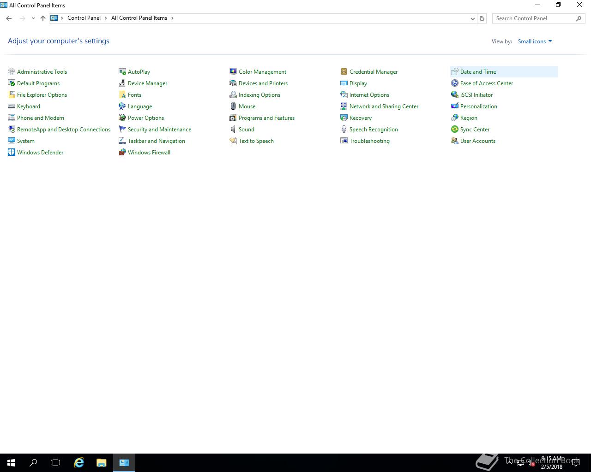591x472 pixels.
Task: Open Taskbar and Navigation link
Action: [x=157, y=141]
